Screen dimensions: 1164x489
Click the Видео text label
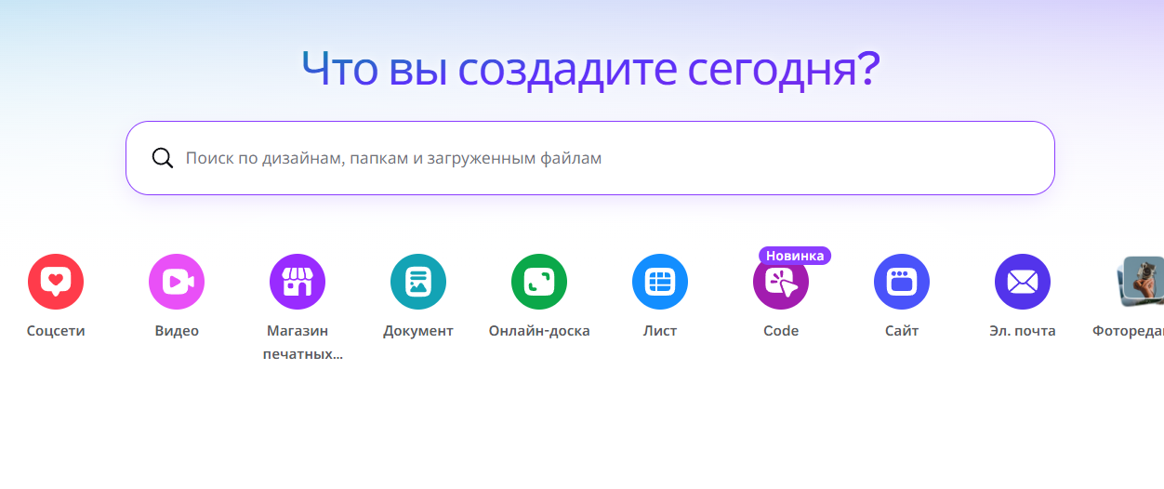point(177,331)
